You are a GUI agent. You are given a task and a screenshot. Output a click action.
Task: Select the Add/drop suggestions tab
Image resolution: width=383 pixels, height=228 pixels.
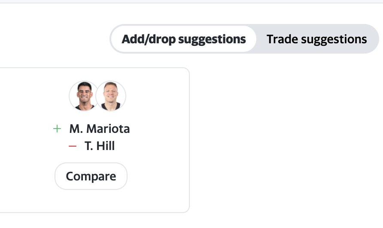pos(183,39)
